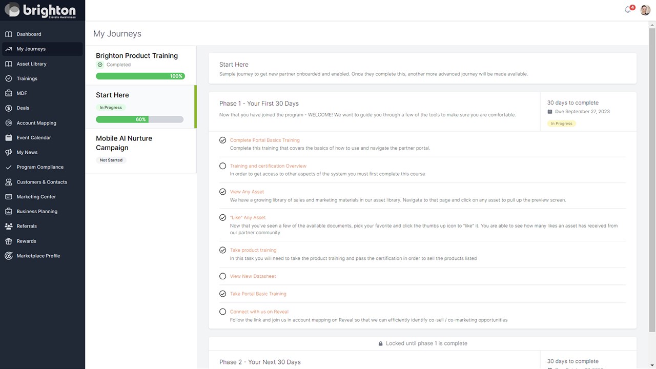The width and height of the screenshot is (656, 369).
Task: Check the View New Datasheet task circle
Action: pos(222,276)
